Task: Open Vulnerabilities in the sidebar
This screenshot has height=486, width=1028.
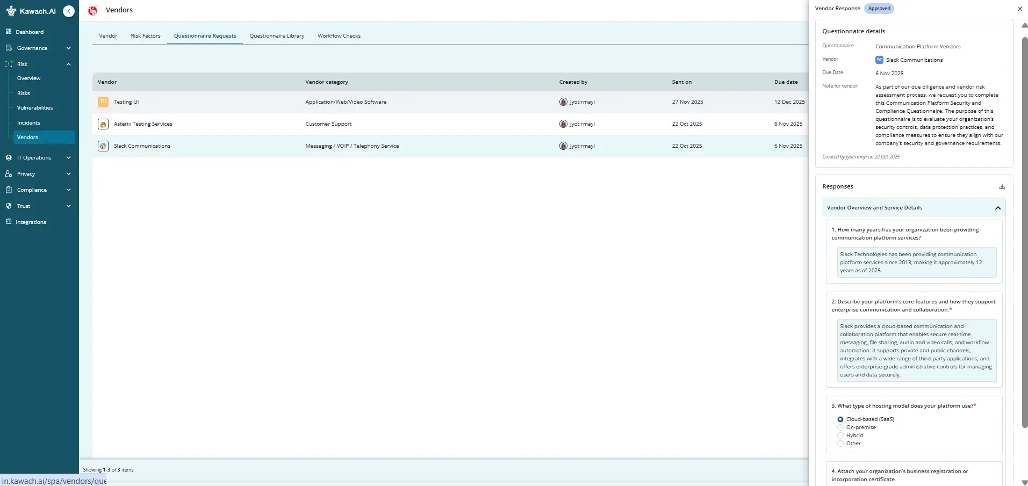Action: click(x=35, y=108)
